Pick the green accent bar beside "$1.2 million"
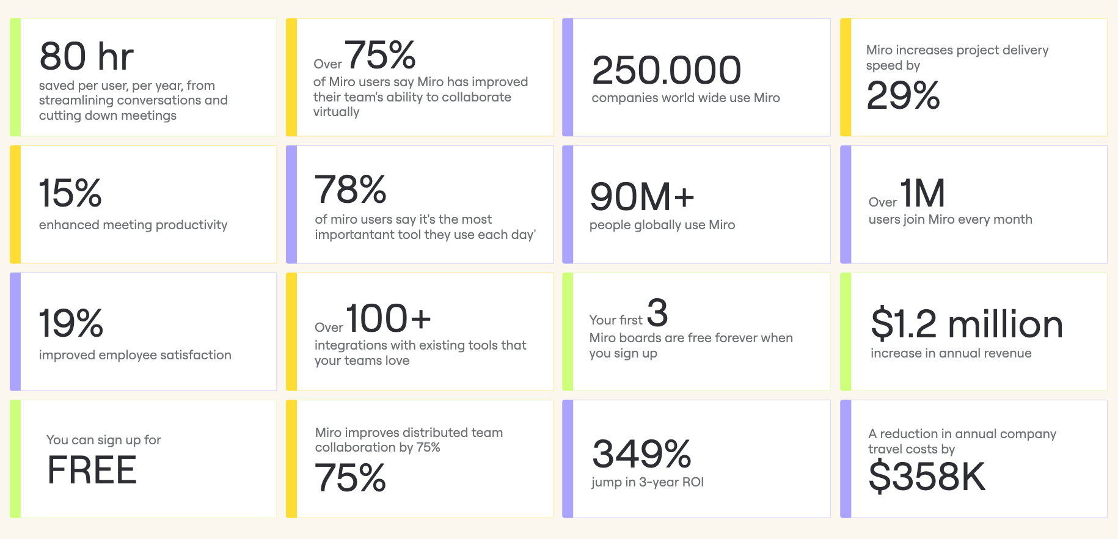Image resolution: width=1118 pixels, height=539 pixels. point(846,332)
